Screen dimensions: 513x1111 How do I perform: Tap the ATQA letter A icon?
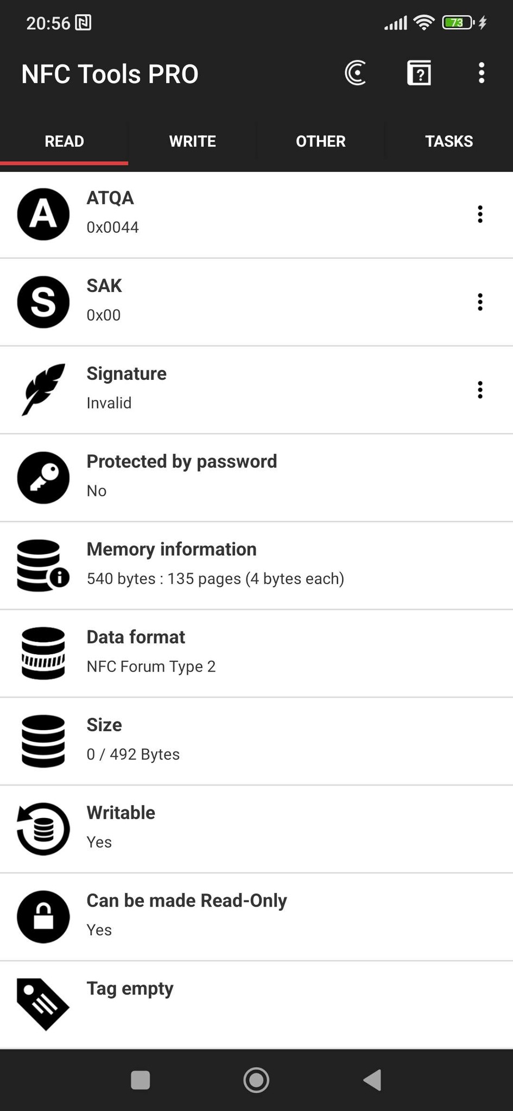(43, 214)
